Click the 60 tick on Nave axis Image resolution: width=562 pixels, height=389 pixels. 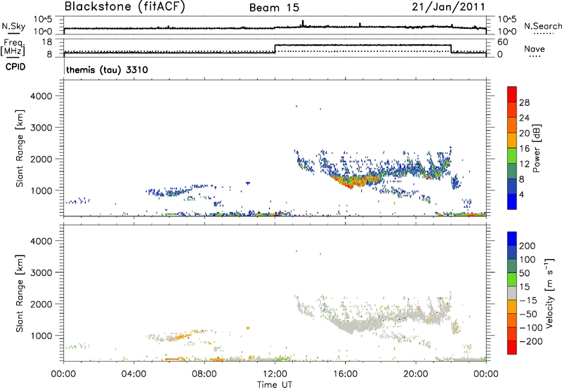(502, 42)
